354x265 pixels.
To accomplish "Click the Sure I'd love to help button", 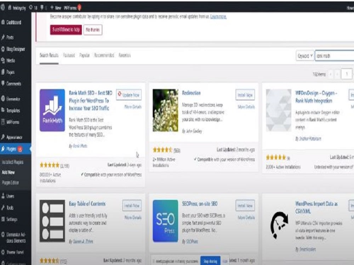I will pos(66,30).
